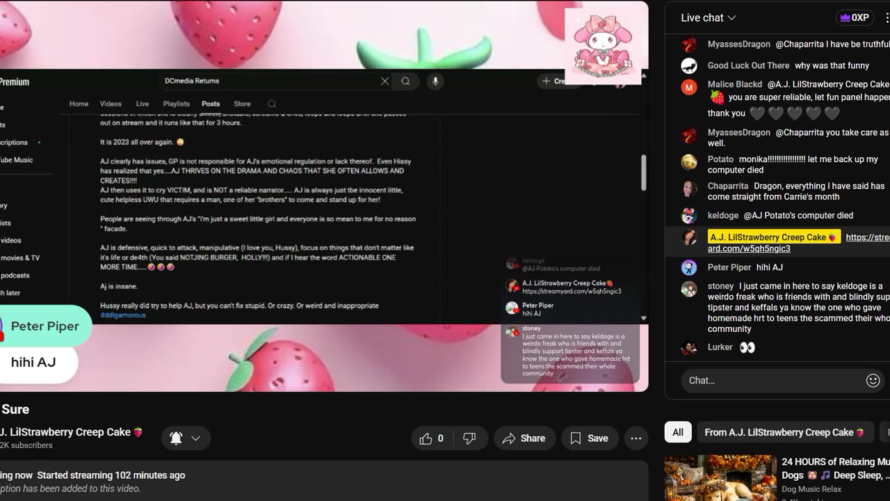Click MyassesDragon avatar in chat
890x501 pixels.
pyautogui.click(x=689, y=45)
